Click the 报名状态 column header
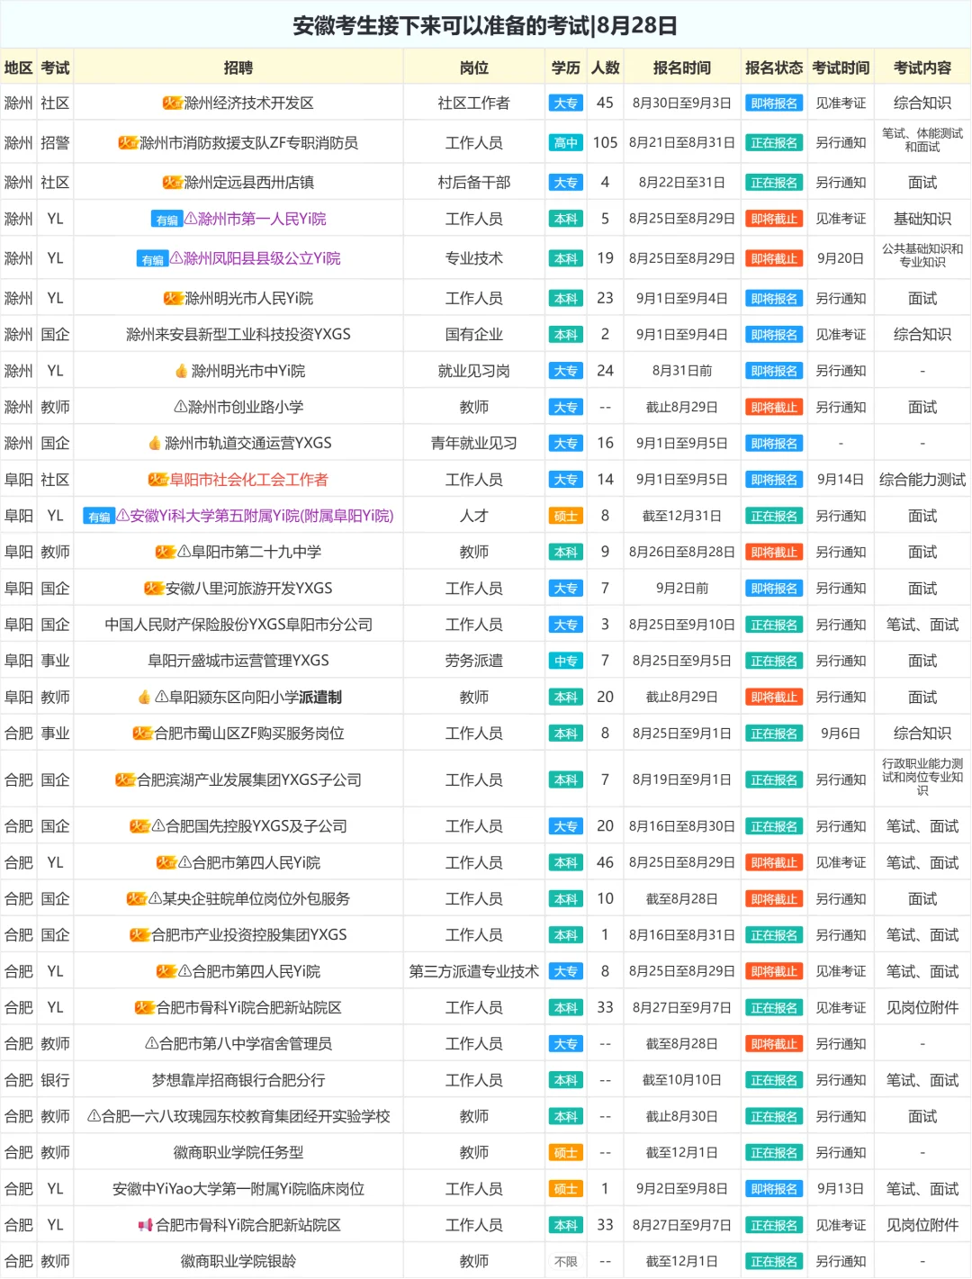This screenshot has height=1279, width=972. [774, 68]
